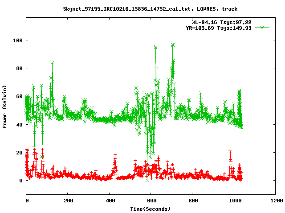285x213 pixels.
Task: Click the red legend line sample
Action: [262, 22]
